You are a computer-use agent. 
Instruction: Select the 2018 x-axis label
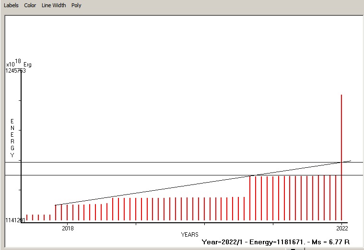click(68, 228)
